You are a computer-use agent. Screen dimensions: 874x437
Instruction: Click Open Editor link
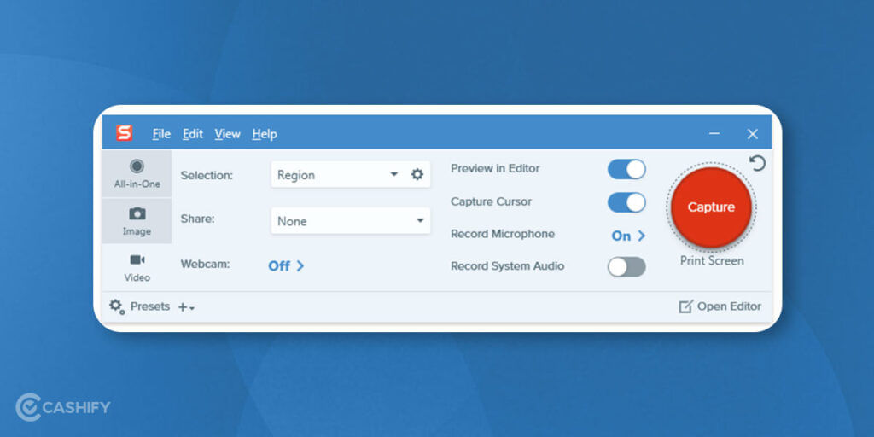coord(720,306)
